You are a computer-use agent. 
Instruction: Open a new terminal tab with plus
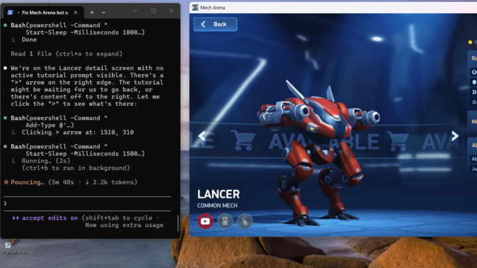(x=91, y=13)
